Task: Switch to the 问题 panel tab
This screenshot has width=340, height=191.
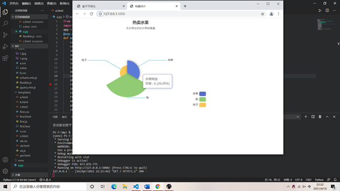Action: click(x=55, y=117)
